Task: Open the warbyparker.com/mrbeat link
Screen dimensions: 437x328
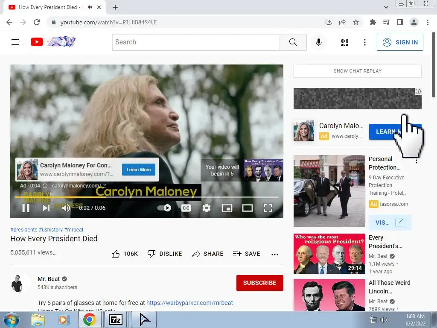Action: [x=189, y=303]
